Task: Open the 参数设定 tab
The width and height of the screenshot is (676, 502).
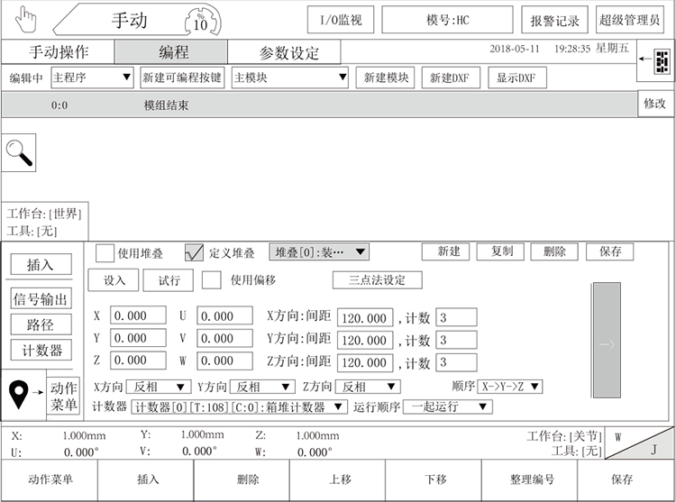Action: (x=288, y=52)
